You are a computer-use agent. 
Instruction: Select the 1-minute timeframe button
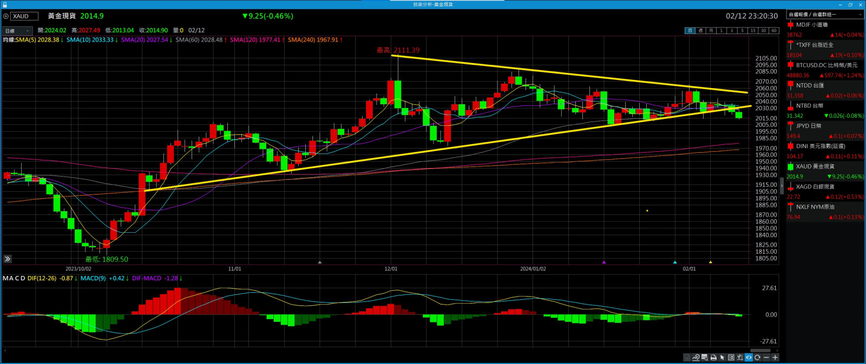click(721, 31)
